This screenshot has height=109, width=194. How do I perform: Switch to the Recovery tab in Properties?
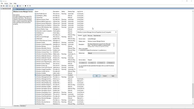[90, 36]
